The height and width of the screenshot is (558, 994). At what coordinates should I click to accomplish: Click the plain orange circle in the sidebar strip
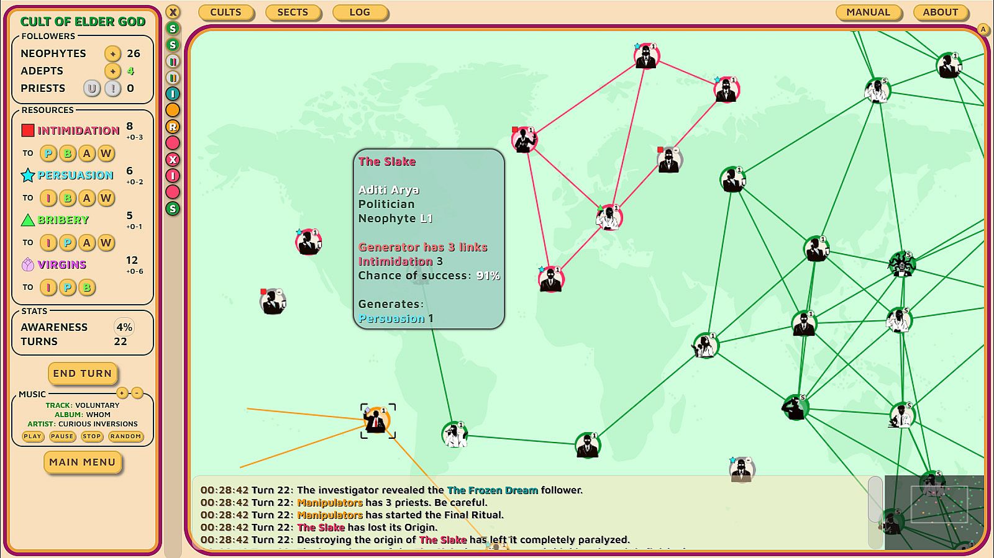click(x=173, y=110)
